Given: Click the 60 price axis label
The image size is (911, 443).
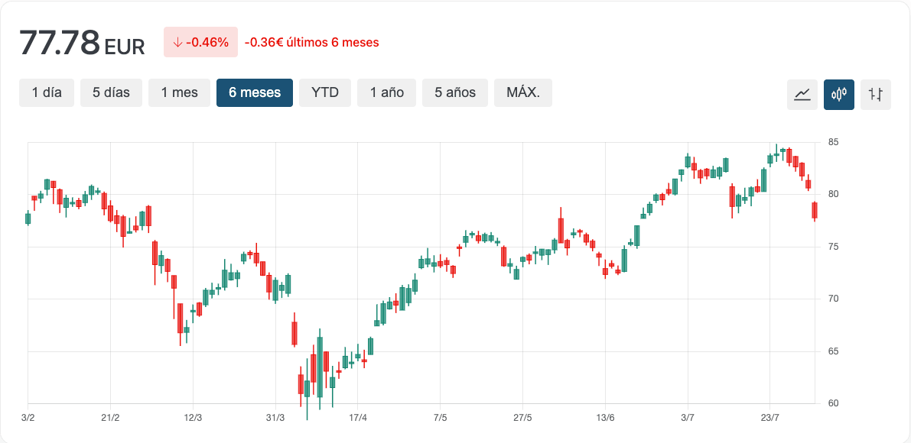Looking at the screenshot, I should (x=833, y=403).
